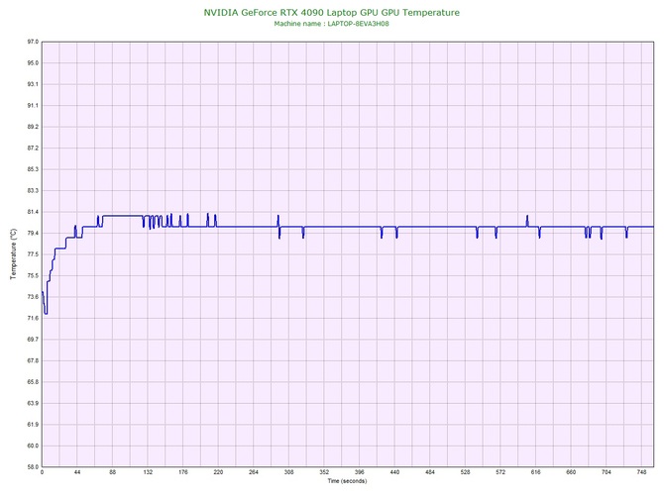This screenshot has height=498, width=664.
Task: Click the 308 time-axis label
Action: click(288, 472)
